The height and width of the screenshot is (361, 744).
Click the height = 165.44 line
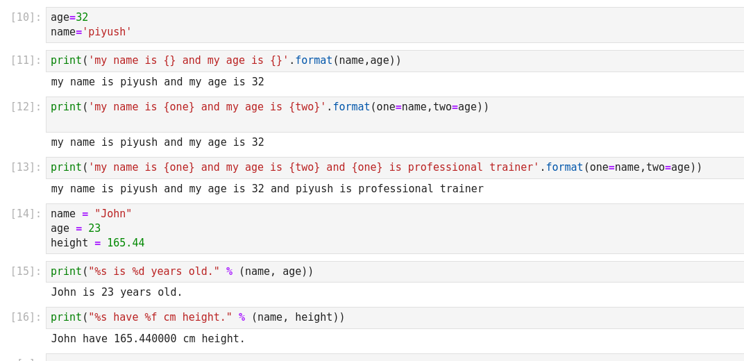click(x=97, y=243)
